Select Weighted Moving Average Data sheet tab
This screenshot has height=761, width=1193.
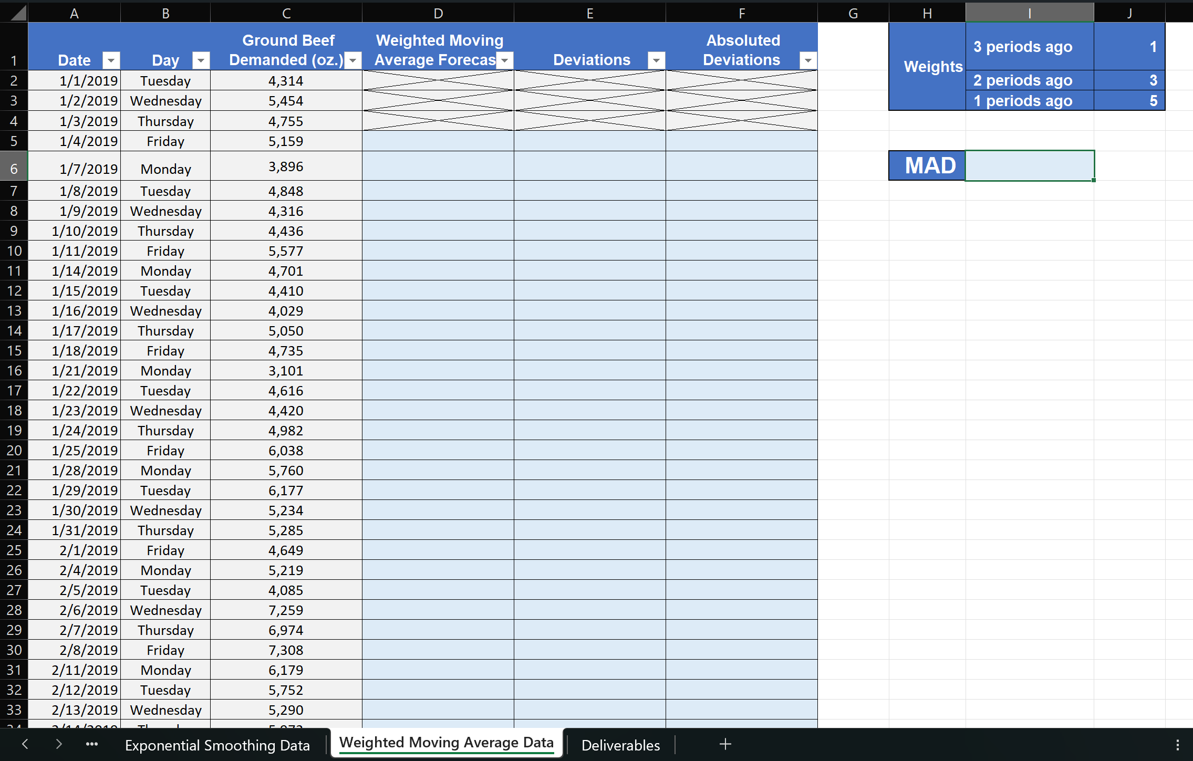447,743
